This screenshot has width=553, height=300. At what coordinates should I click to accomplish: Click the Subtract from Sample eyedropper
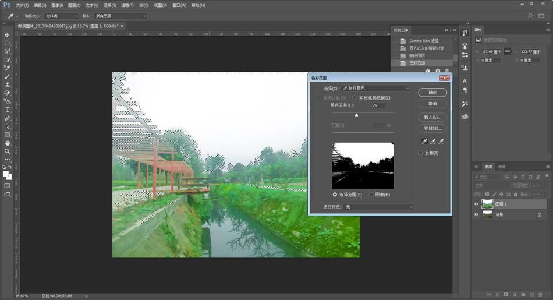(x=441, y=142)
